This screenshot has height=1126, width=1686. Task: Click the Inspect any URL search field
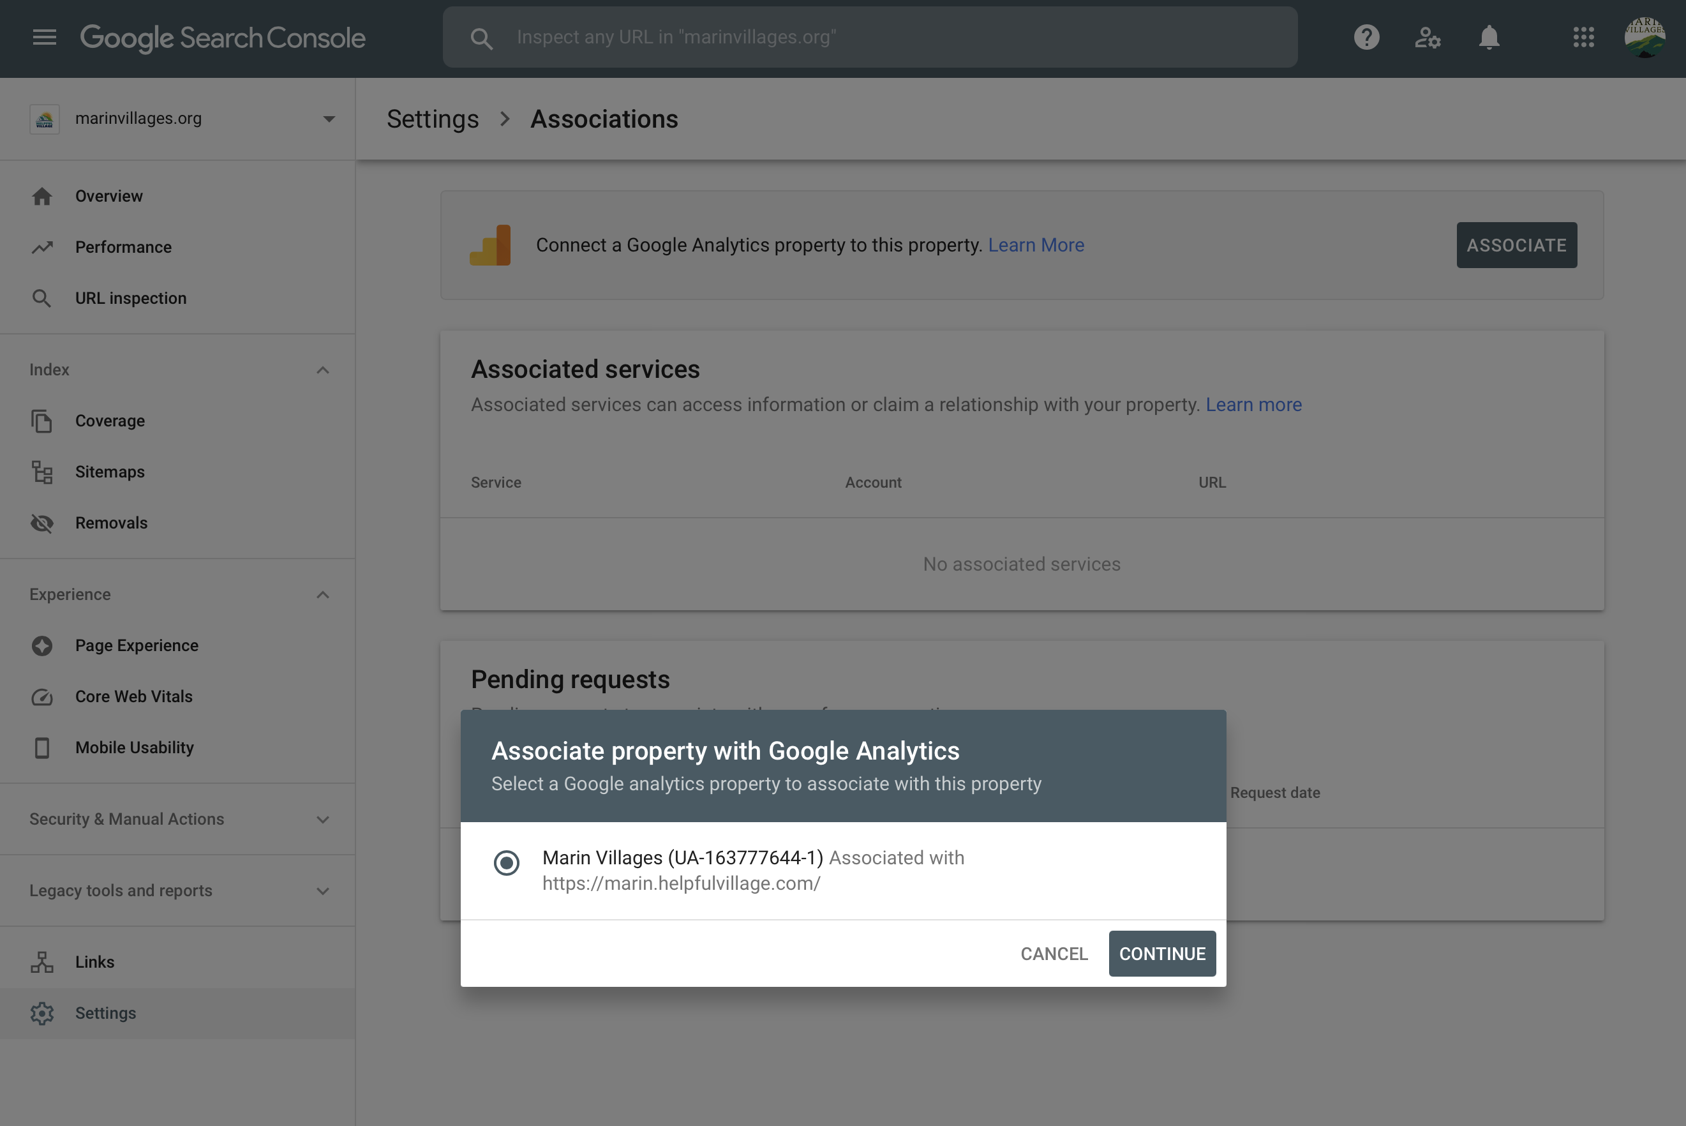870,37
